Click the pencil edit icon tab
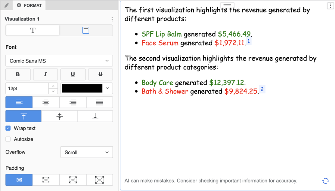Screen dimensions: 335x191 point(6,5)
